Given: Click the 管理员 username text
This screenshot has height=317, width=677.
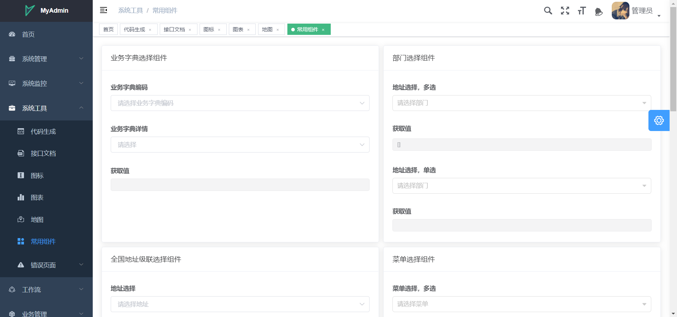Looking at the screenshot, I should pos(642,11).
